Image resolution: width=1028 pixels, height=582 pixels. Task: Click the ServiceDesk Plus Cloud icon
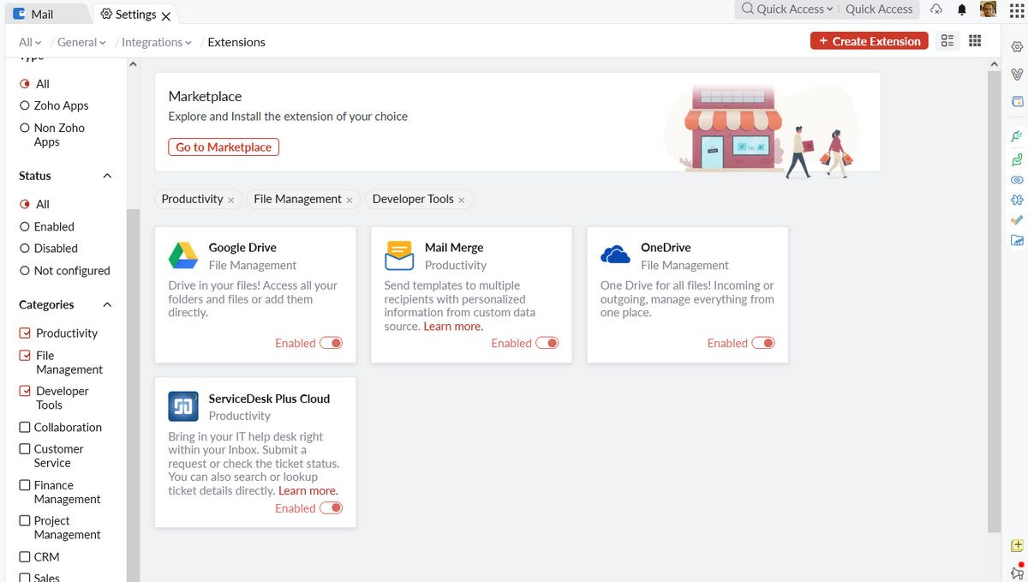coord(183,407)
